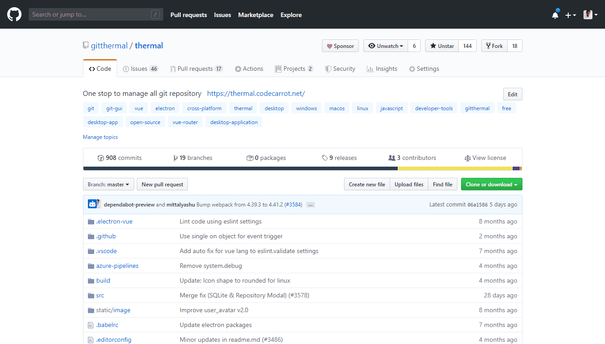Open GitHub home via Octocat logo
605x344 pixels.
pos(14,14)
